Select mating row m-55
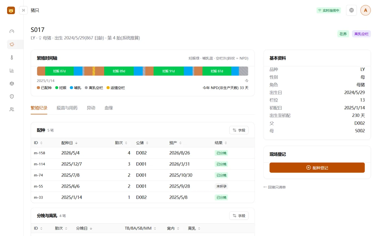The height and width of the screenshot is (236, 378). coord(143,186)
